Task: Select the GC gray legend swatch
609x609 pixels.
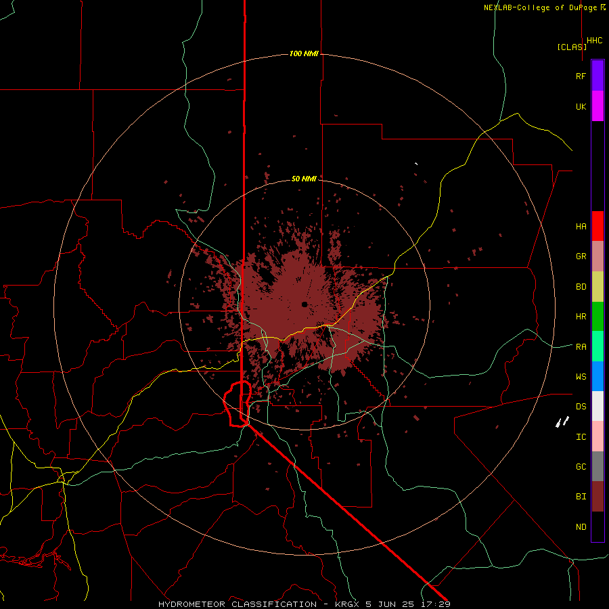Action: click(597, 466)
